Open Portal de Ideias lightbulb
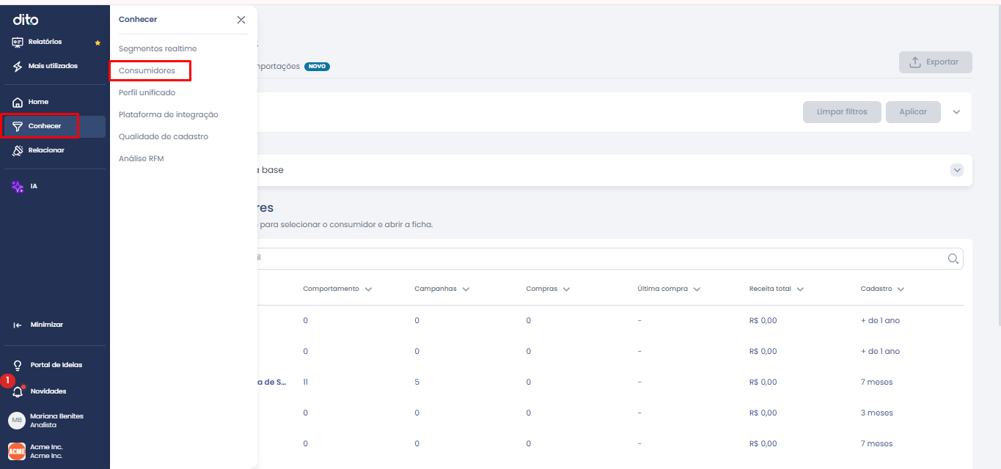 point(18,365)
